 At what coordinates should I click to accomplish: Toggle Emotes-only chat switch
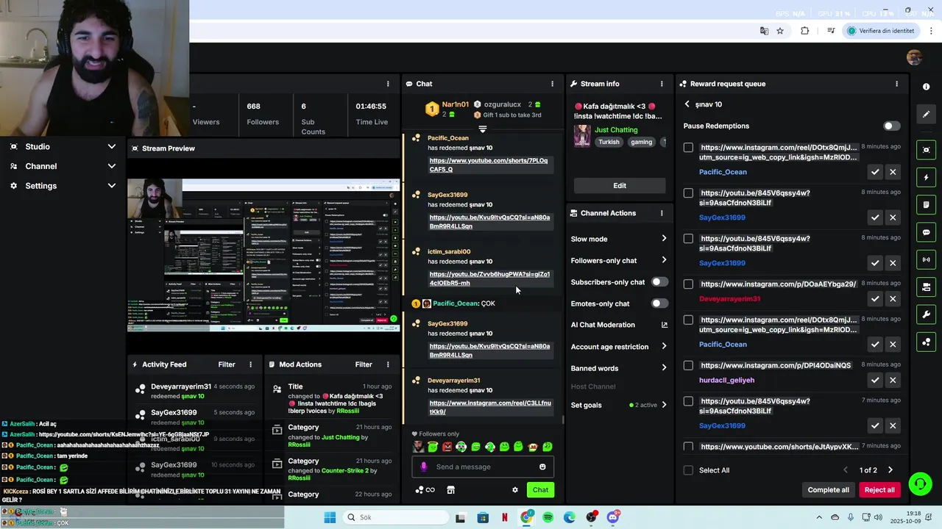[x=659, y=303]
